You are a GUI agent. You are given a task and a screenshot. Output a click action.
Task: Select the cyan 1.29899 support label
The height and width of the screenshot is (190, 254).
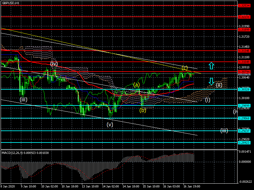tap(244, 105)
